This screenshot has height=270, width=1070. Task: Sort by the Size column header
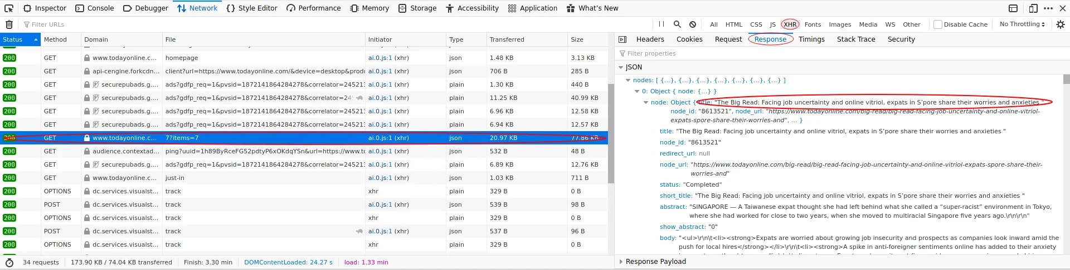[x=587, y=39]
